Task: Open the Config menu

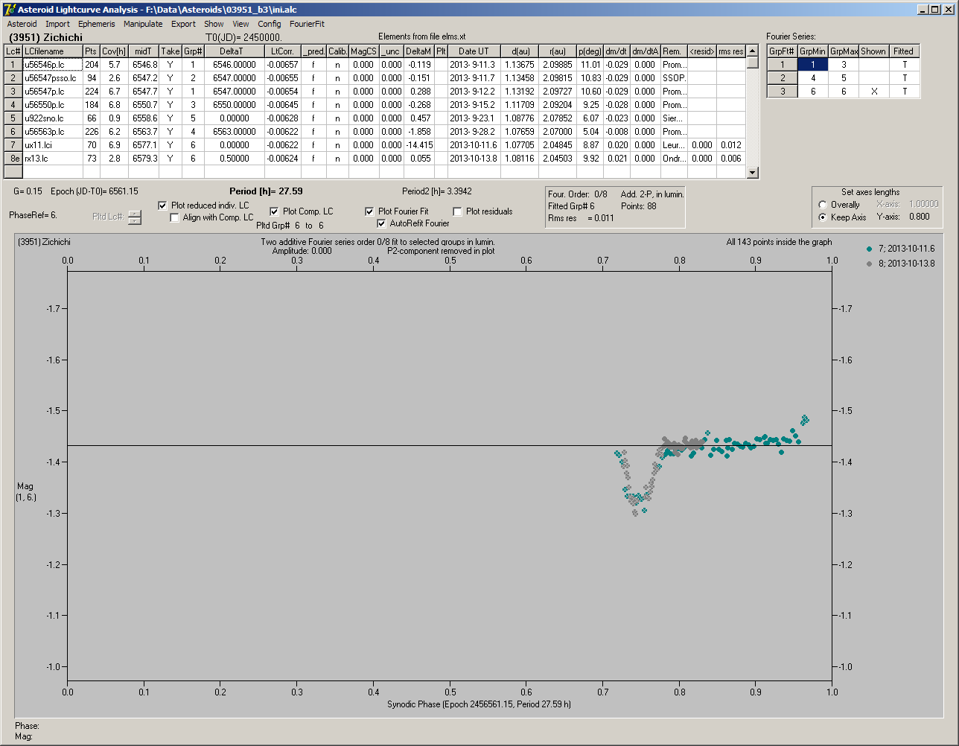Action: pyautogui.click(x=270, y=24)
